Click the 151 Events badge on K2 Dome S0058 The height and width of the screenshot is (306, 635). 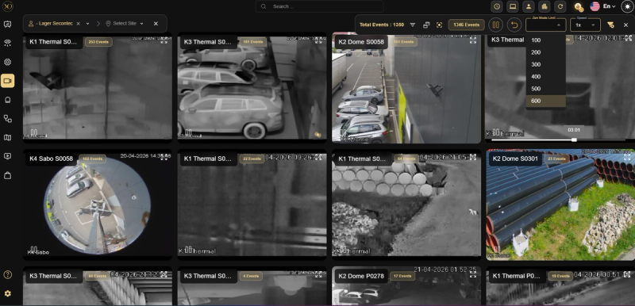coord(404,42)
